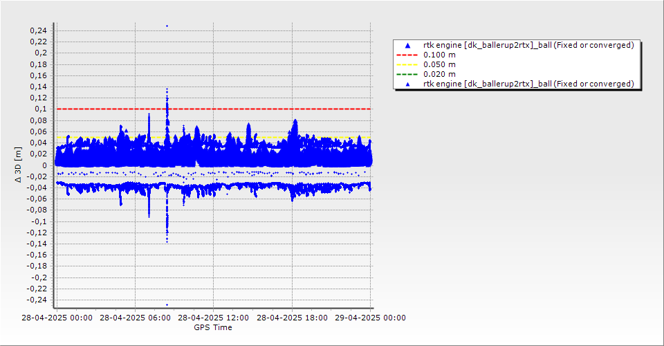Click the '0,2' y-axis tick label
The image size is (664, 346).
coord(41,53)
